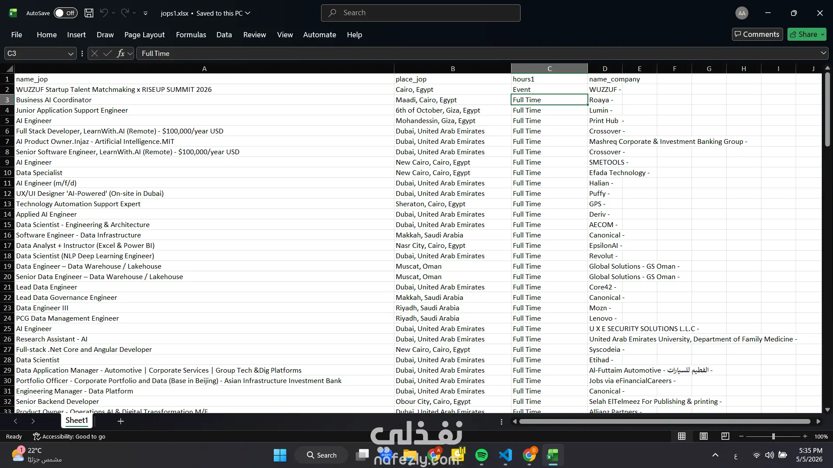This screenshot has width=833, height=468.
Task: Click Accessibility: Good to go status
Action: pyautogui.click(x=69, y=436)
